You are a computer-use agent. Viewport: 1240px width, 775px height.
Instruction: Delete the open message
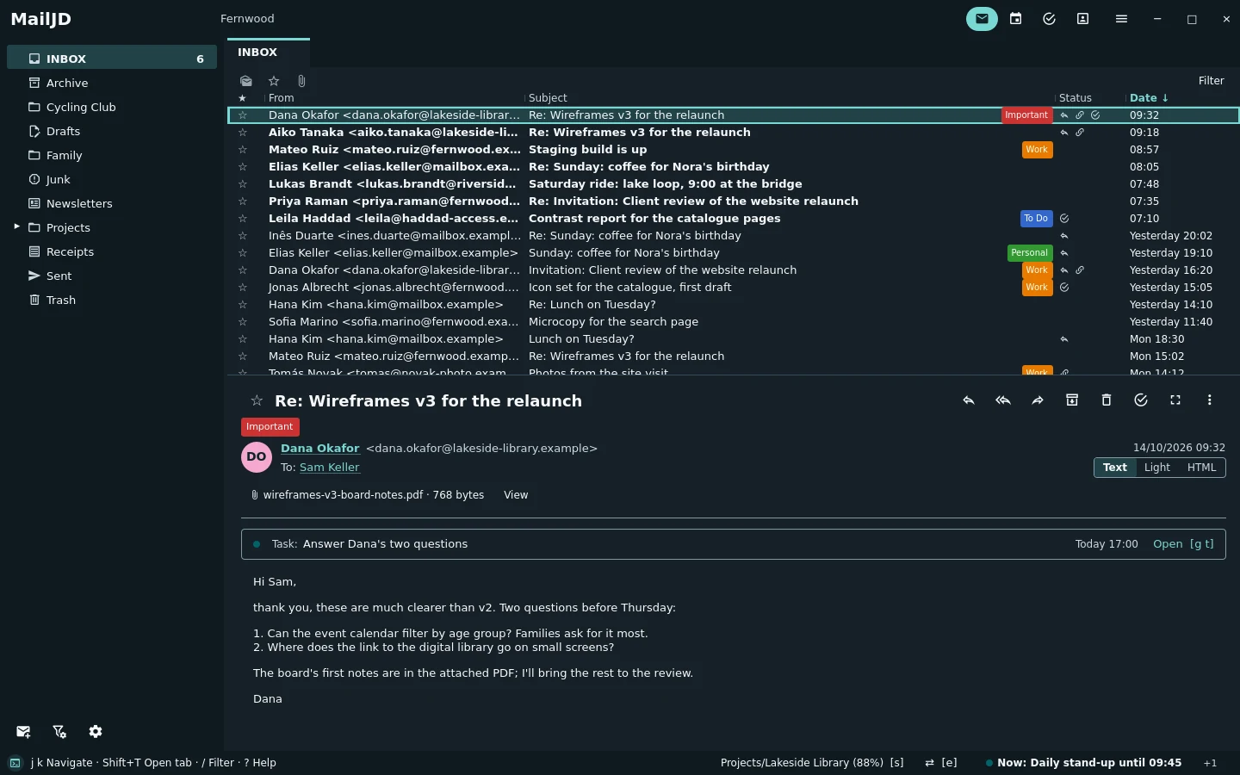tap(1107, 400)
